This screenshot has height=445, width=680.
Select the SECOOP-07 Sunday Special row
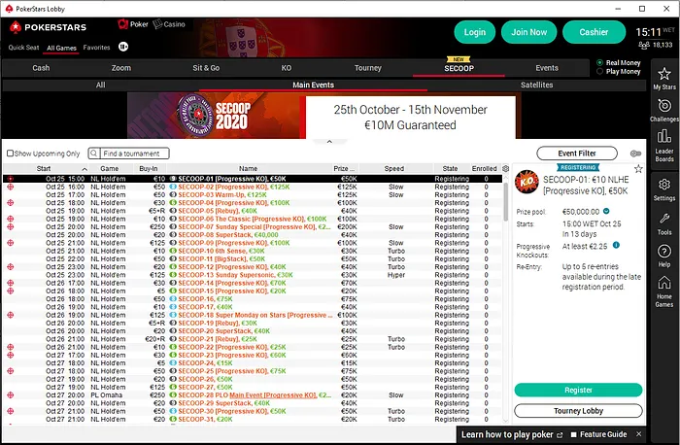click(253, 226)
